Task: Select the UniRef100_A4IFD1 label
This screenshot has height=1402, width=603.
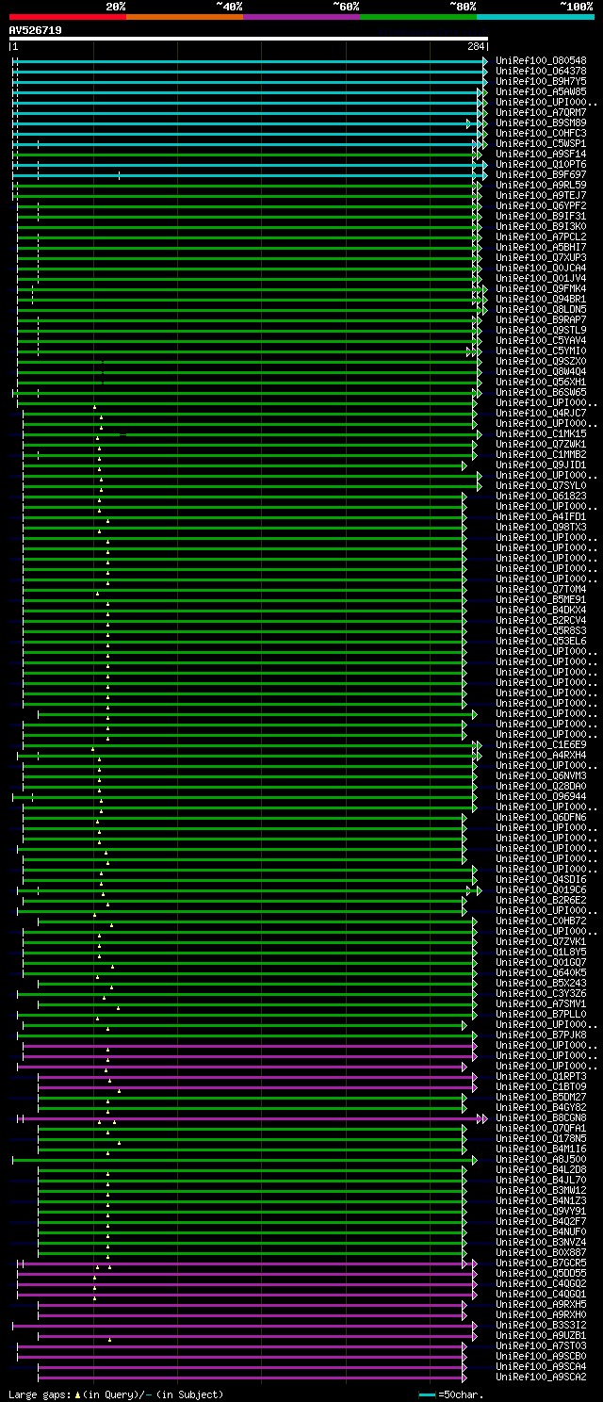Action: pos(541,517)
